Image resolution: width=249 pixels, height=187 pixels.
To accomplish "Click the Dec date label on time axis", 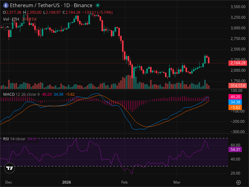I will 9,182.
